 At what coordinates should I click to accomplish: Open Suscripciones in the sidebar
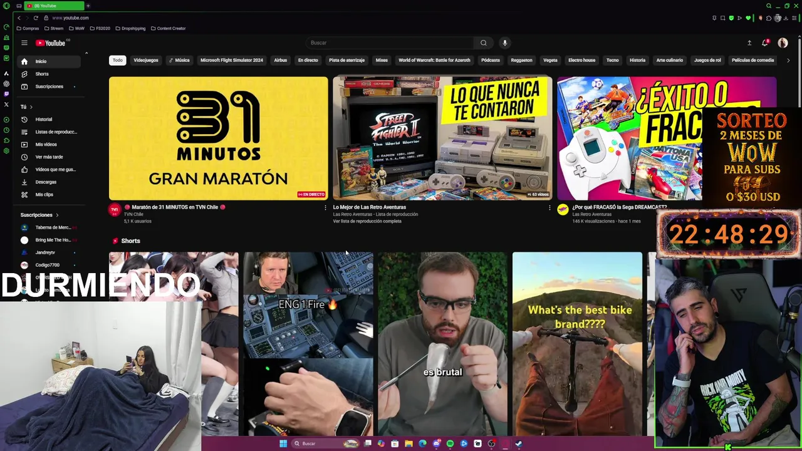[x=49, y=86]
